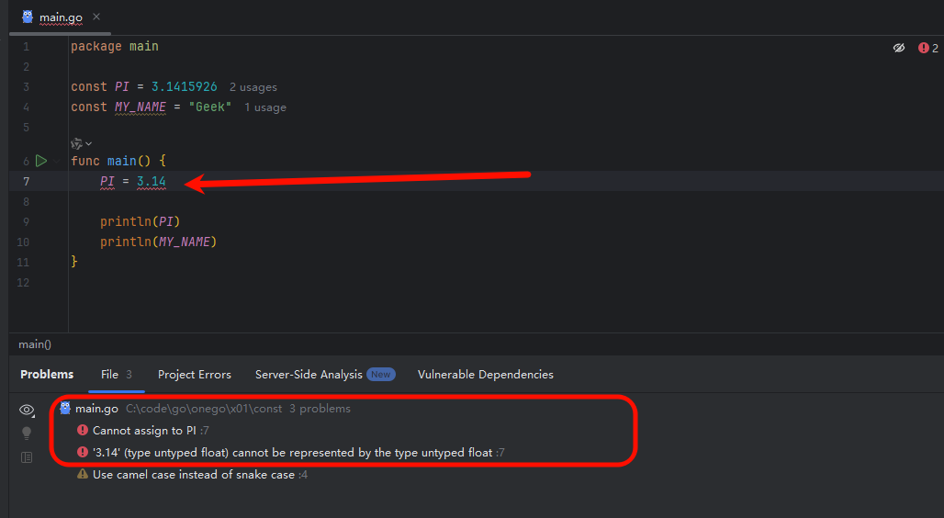The width and height of the screenshot is (944, 518).
Task: Close the main.go editor tab
Action: (x=96, y=17)
